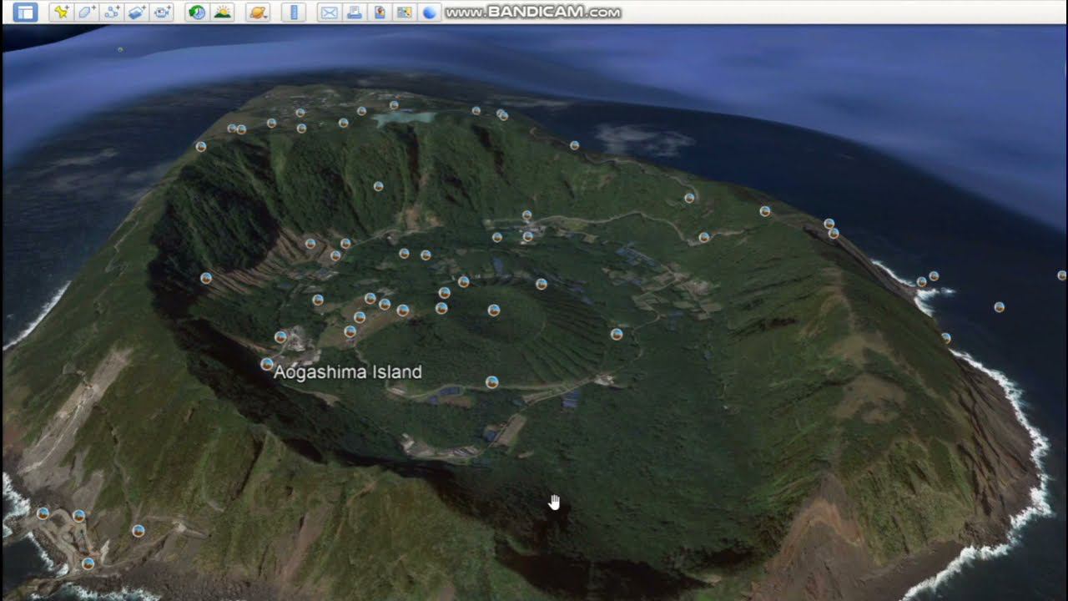
Task: Select the Add Path tool
Action: click(112, 13)
